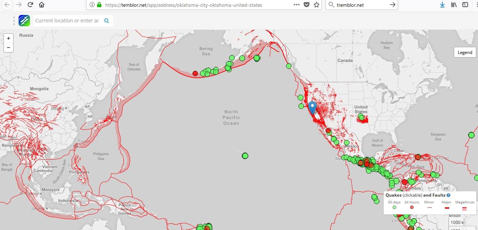Click the Major fault legend bar
The image size is (478, 230).
tap(447, 208)
